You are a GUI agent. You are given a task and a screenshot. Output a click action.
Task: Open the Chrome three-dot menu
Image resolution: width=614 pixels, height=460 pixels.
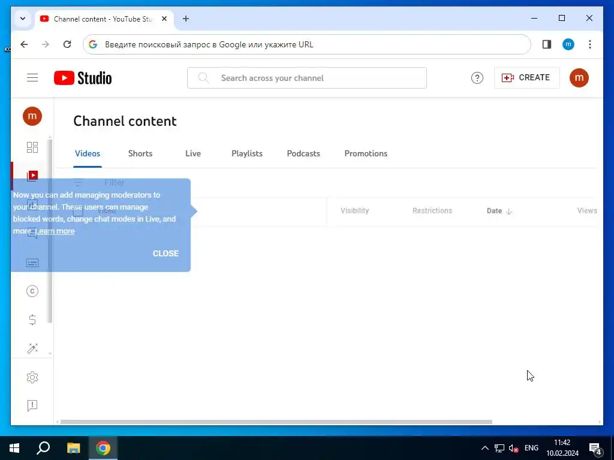590,44
